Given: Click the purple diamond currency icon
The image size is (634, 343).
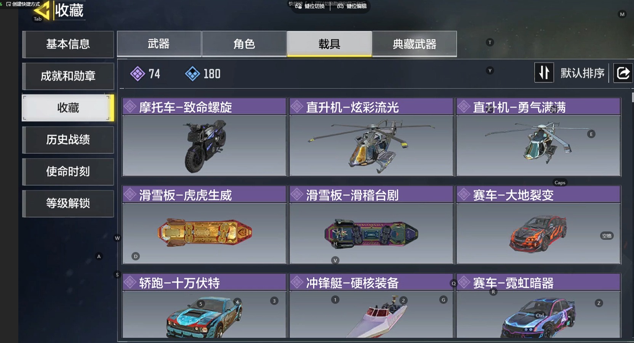Looking at the screenshot, I should tap(138, 74).
